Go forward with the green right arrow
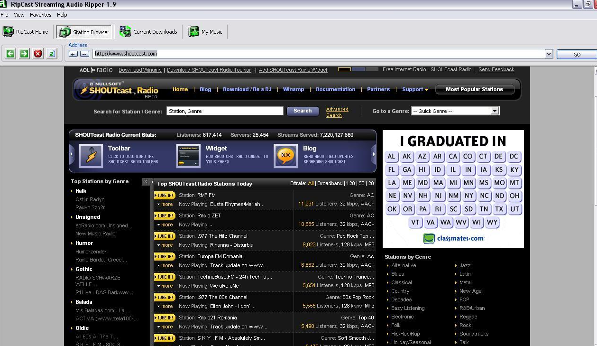The width and height of the screenshot is (597, 346). click(24, 54)
